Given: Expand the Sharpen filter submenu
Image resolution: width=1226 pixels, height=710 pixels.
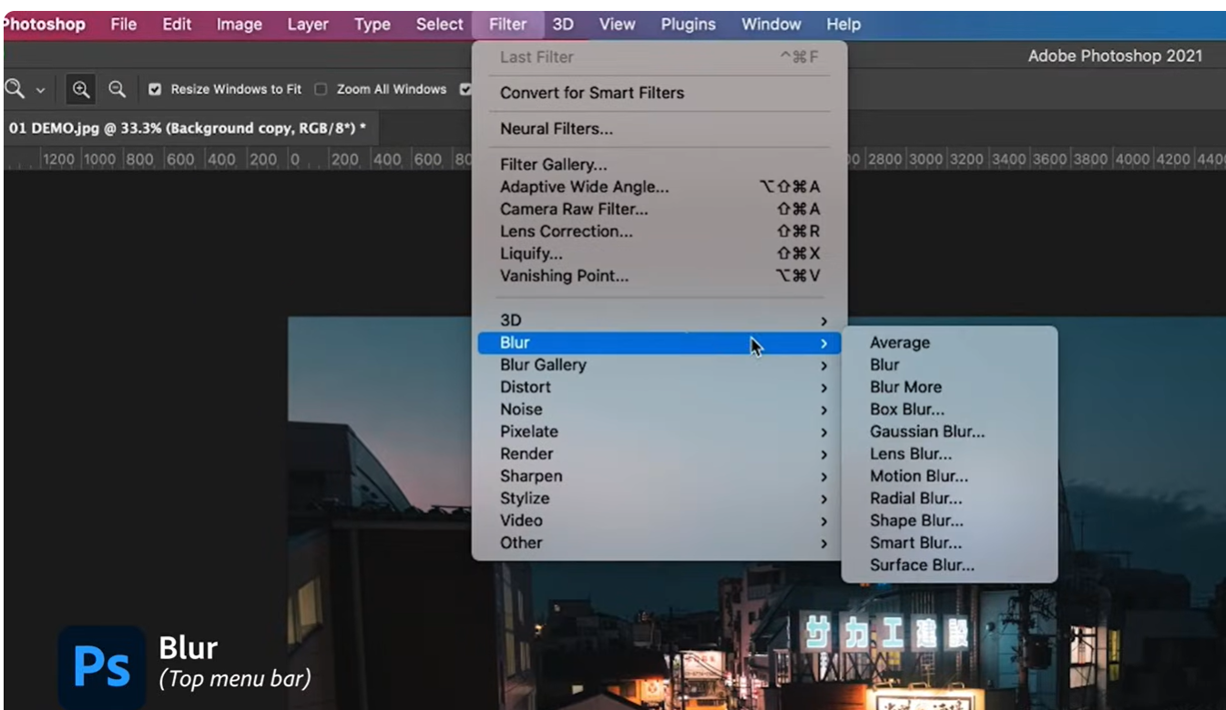Looking at the screenshot, I should point(531,476).
